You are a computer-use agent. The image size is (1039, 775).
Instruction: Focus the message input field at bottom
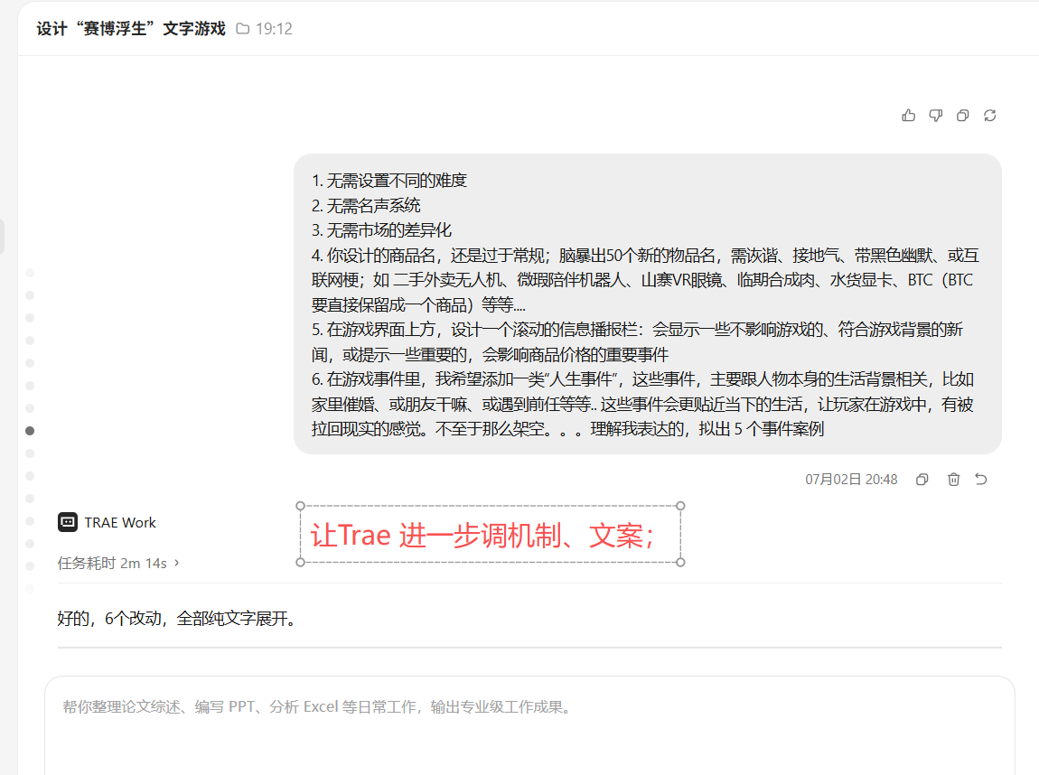pos(530,725)
